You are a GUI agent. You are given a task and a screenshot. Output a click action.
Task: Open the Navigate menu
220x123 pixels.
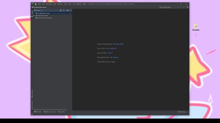[49, 4]
